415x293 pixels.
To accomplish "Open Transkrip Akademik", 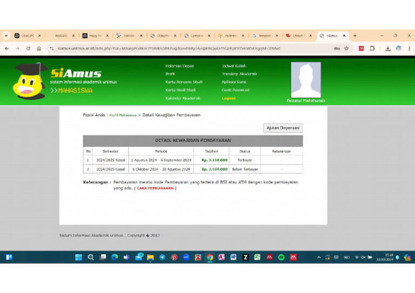I will point(239,74).
